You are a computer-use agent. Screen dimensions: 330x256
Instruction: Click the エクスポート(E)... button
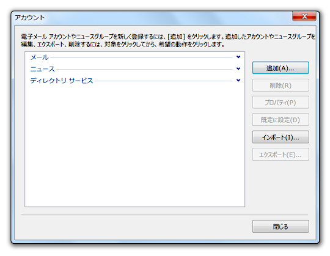(280, 155)
